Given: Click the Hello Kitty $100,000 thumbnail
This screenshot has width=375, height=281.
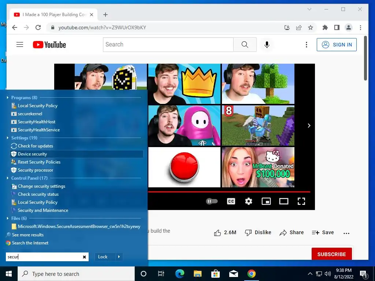Looking at the screenshot, I should pyautogui.click(x=258, y=167).
